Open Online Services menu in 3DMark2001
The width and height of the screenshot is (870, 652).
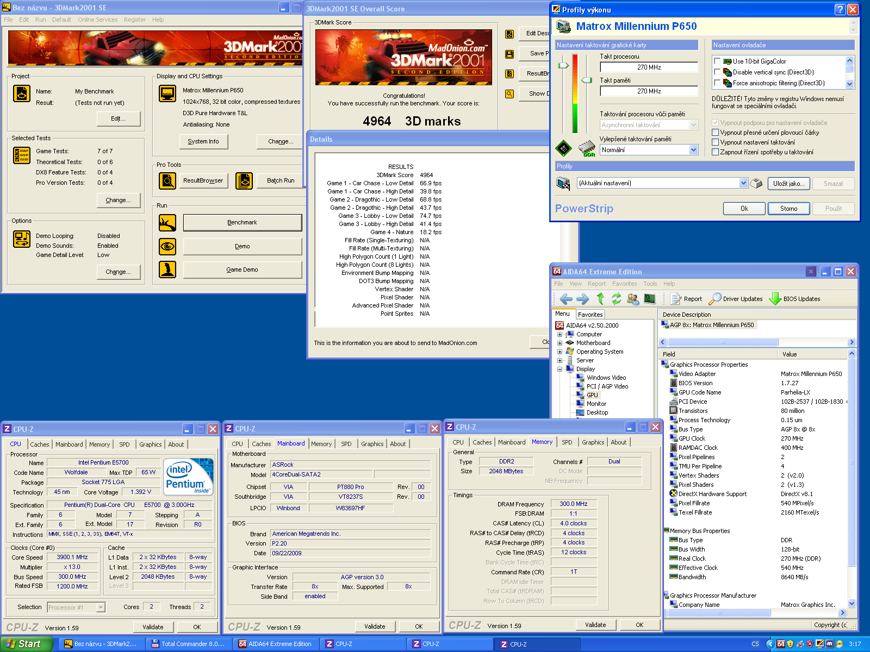98,20
